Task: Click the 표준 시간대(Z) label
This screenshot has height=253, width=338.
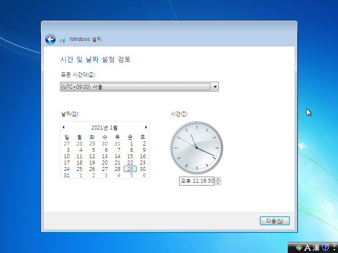Action: click(x=78, y=75)
